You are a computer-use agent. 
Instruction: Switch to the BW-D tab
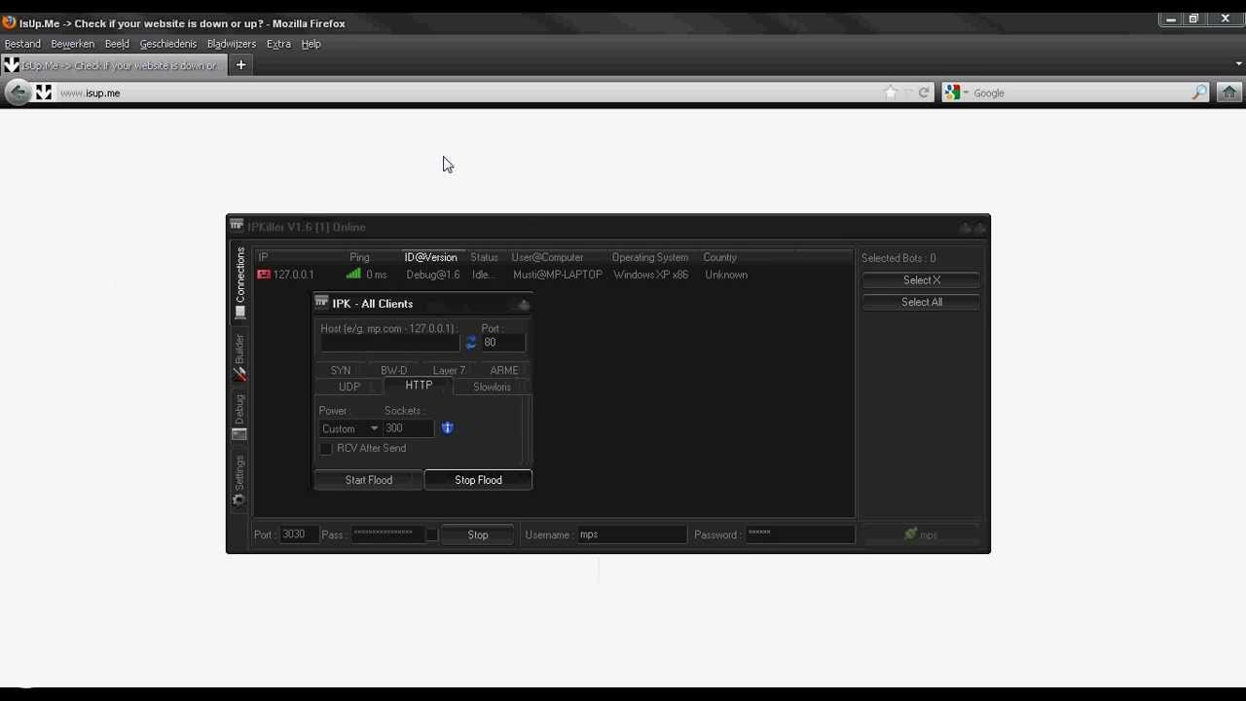[394, 370]
